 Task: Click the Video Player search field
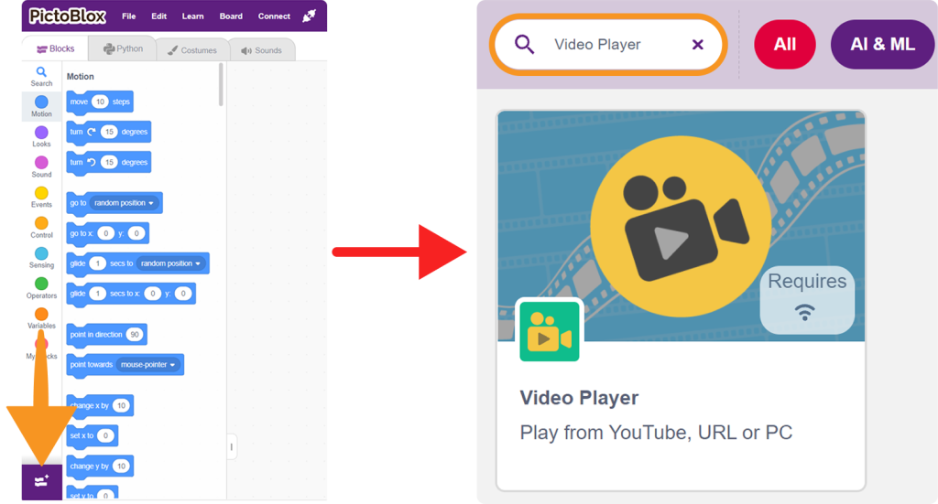click(608, 45)
